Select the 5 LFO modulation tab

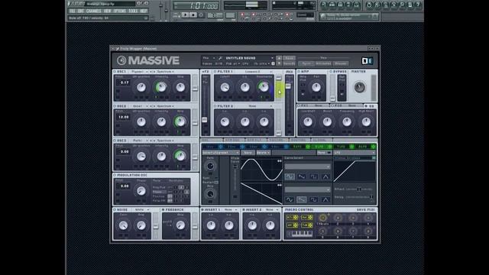click(300, 147)
